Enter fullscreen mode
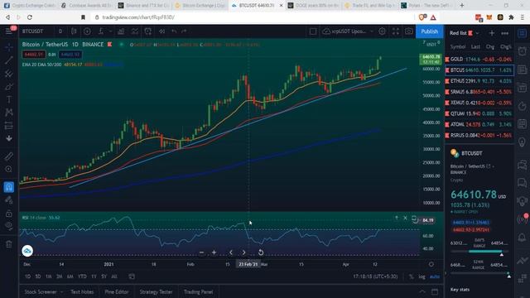The image size is (530, 298). pos(396,31)
